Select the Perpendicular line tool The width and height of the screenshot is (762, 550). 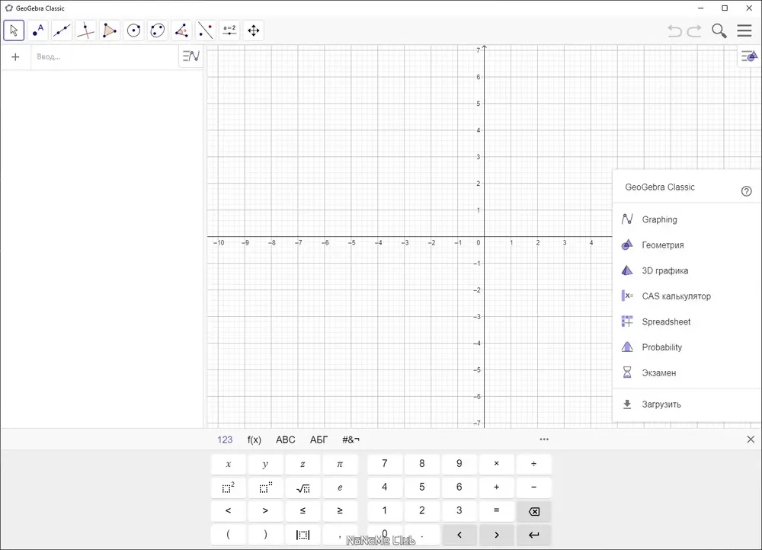tap(85, 30)
